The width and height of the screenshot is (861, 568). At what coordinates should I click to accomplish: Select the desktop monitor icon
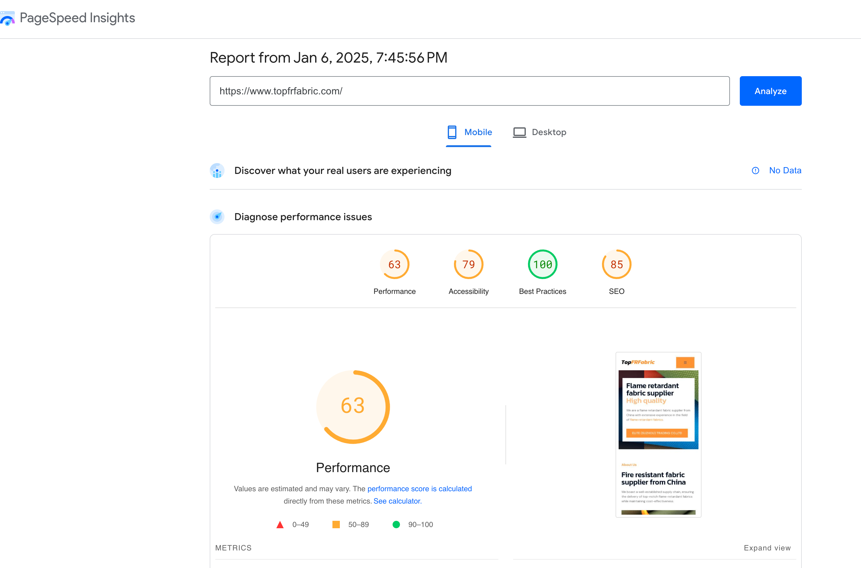519,132
